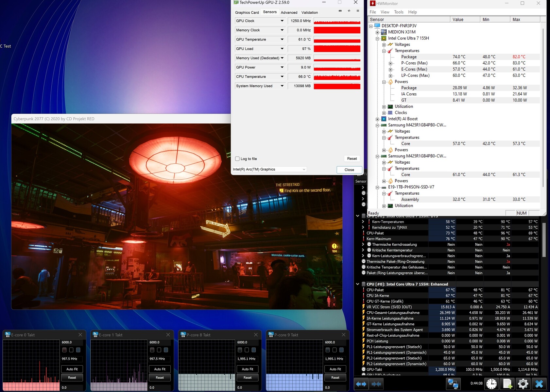Open the File menu in HWMonitor

373,12
